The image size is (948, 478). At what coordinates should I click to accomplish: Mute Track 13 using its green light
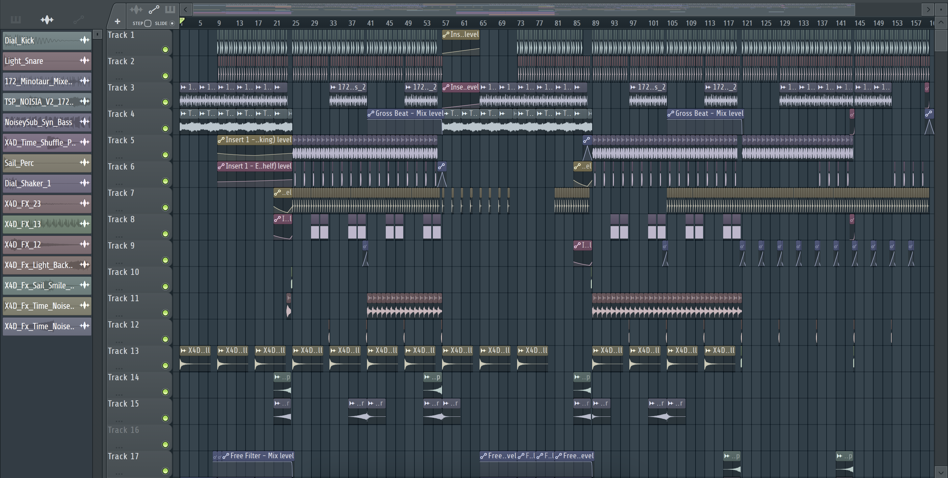(165, 365)
